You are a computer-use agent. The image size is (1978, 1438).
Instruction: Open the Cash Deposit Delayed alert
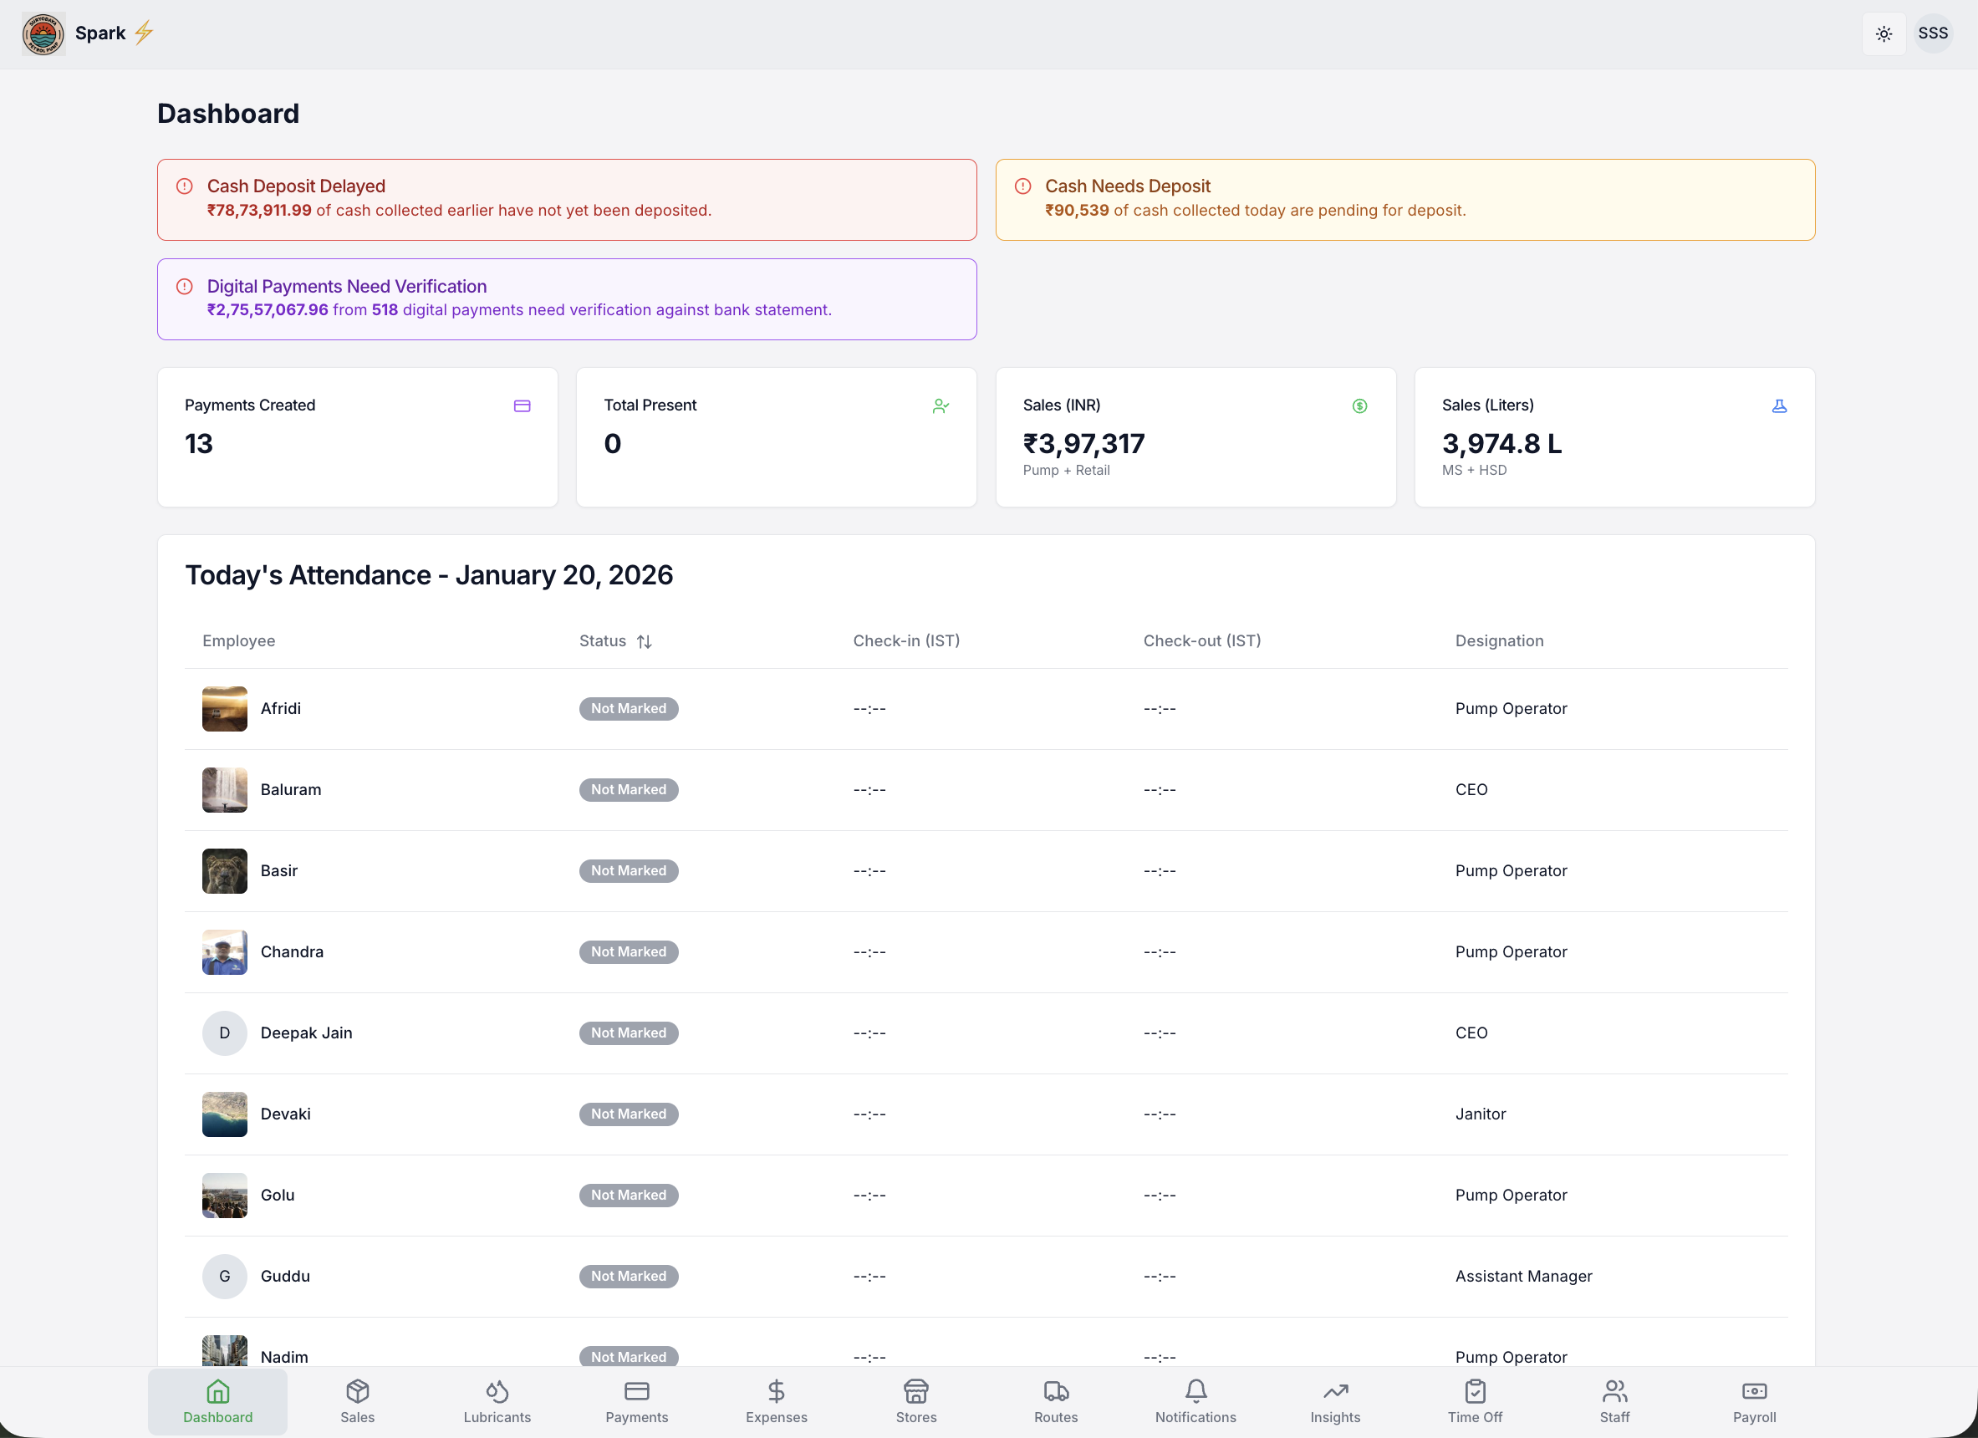tap(566, 200)
